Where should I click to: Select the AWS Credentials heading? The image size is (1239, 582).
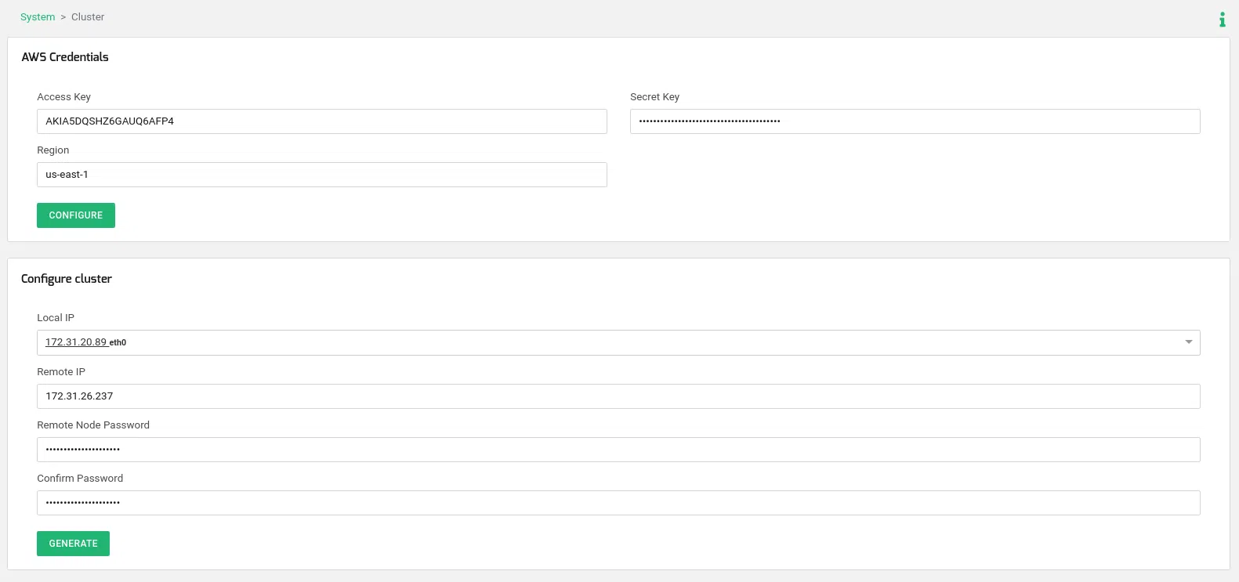click(65, 57)
